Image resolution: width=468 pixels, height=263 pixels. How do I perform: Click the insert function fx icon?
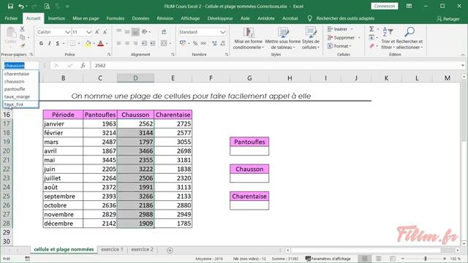[83, 66]
